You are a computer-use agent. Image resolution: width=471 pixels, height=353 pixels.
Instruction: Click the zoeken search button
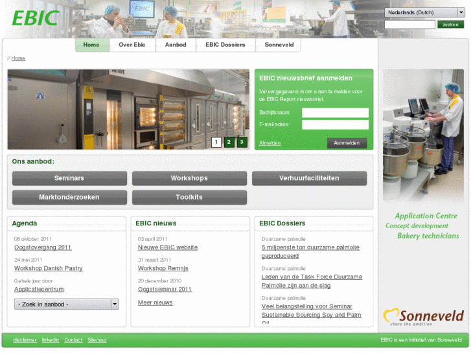[x=450, y=25]
